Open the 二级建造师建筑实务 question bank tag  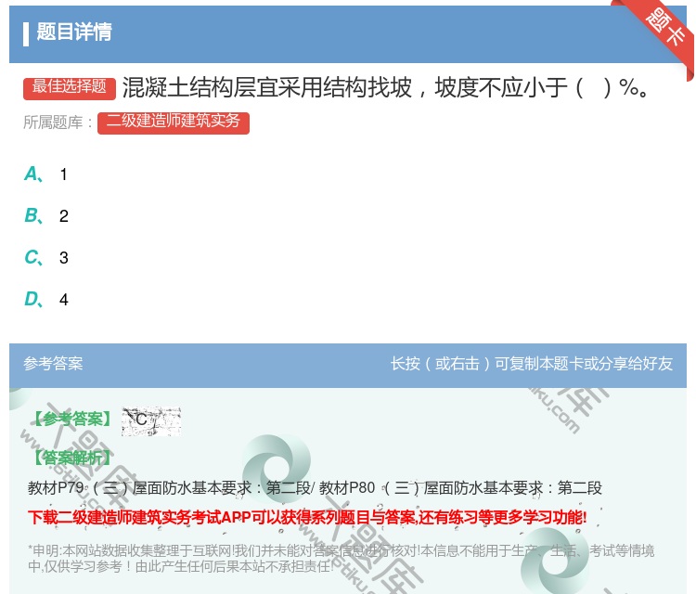(x=174, y=123)
